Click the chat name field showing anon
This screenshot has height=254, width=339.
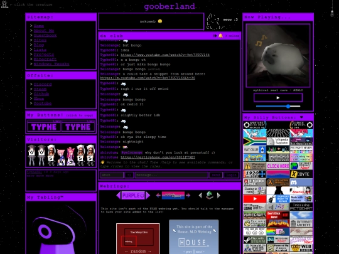click(x=112, y=175)
